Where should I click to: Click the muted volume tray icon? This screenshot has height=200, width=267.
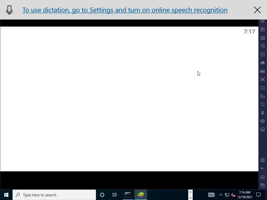point(233,195)
